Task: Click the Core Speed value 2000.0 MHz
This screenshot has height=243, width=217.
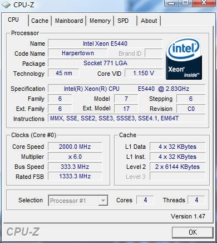Action: coord(75,147)
